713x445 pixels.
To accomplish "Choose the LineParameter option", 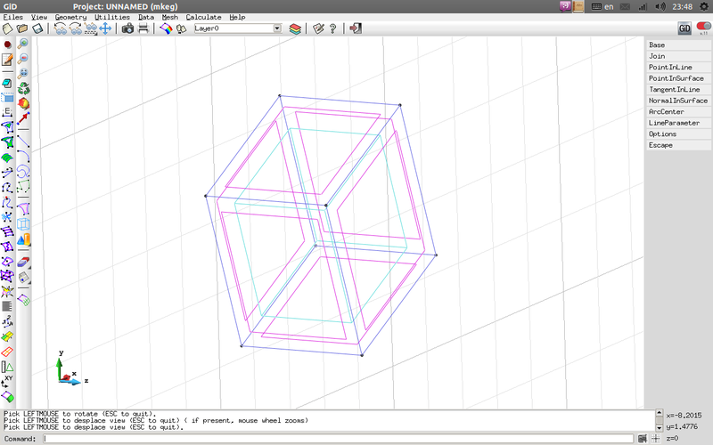I will pyautogui.click(x=678, y=123).
